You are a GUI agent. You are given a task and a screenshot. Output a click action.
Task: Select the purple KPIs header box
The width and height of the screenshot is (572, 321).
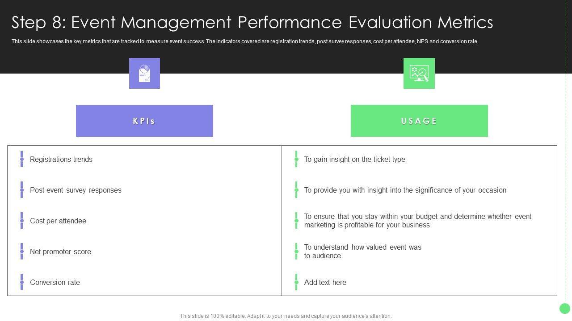[144, 121]
